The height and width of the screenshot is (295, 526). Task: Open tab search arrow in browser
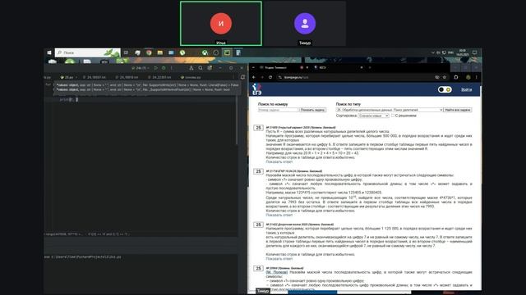254,67
